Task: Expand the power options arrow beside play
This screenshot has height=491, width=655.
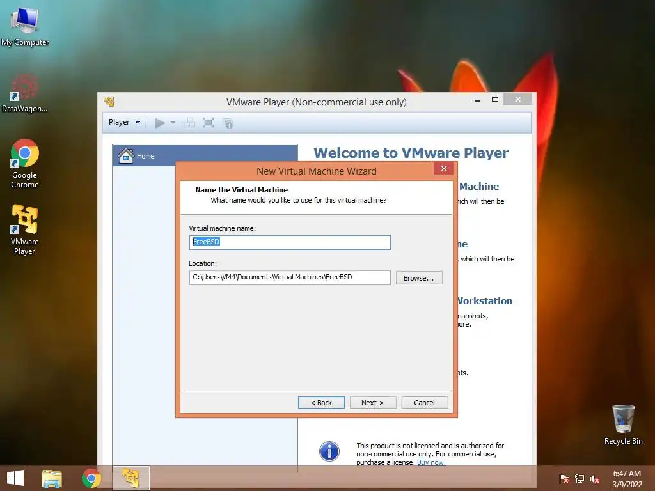Action: tap(173, 123)
